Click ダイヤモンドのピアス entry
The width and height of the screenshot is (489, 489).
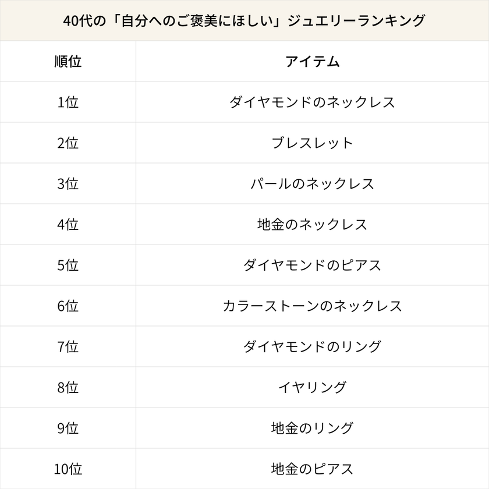[312, 265]
